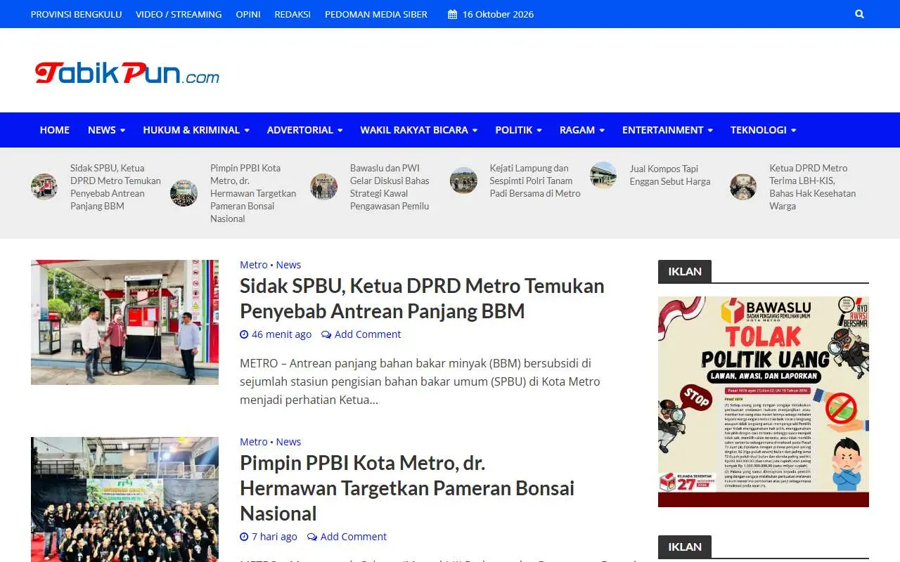Open VIDEO / STREAMING in the top bar
The width and height of the screenshot is (900, 562).
click(179, 14)
